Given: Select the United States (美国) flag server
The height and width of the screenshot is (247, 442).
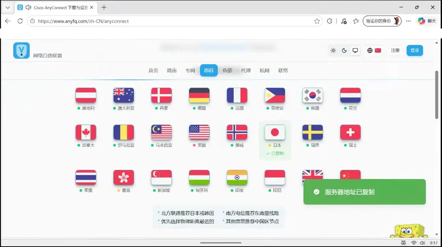Looking at the screenshot, I should (199, 132).
